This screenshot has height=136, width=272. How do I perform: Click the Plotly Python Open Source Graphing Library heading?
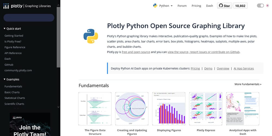click(176, 26)
